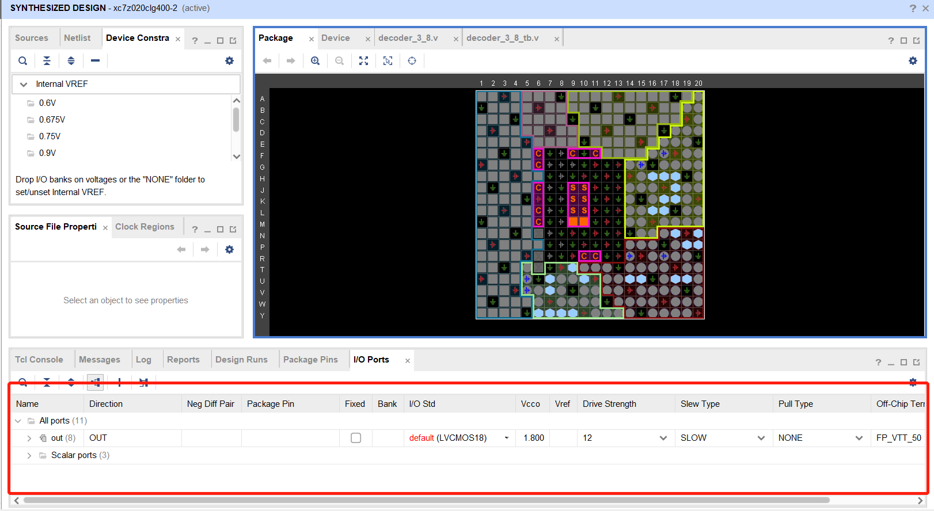Float the Package view window

pos(916,40)
